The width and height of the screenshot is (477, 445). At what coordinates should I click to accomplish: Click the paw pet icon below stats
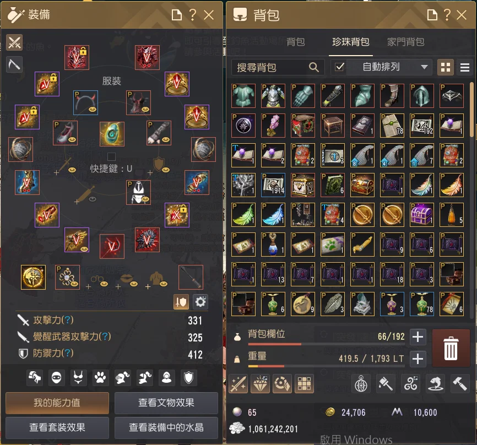click(x=100, y=378)
